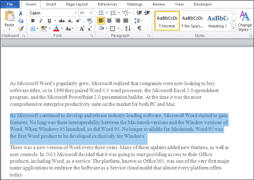Grow the font size
254x180 pixels.
82,29
